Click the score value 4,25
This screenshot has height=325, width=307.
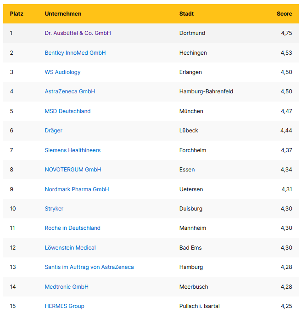click(x=286, y=306)
